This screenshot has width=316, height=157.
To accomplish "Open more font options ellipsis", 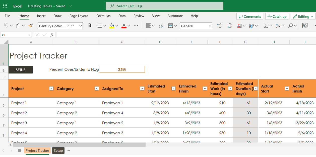I will click(x=136, y=26).
